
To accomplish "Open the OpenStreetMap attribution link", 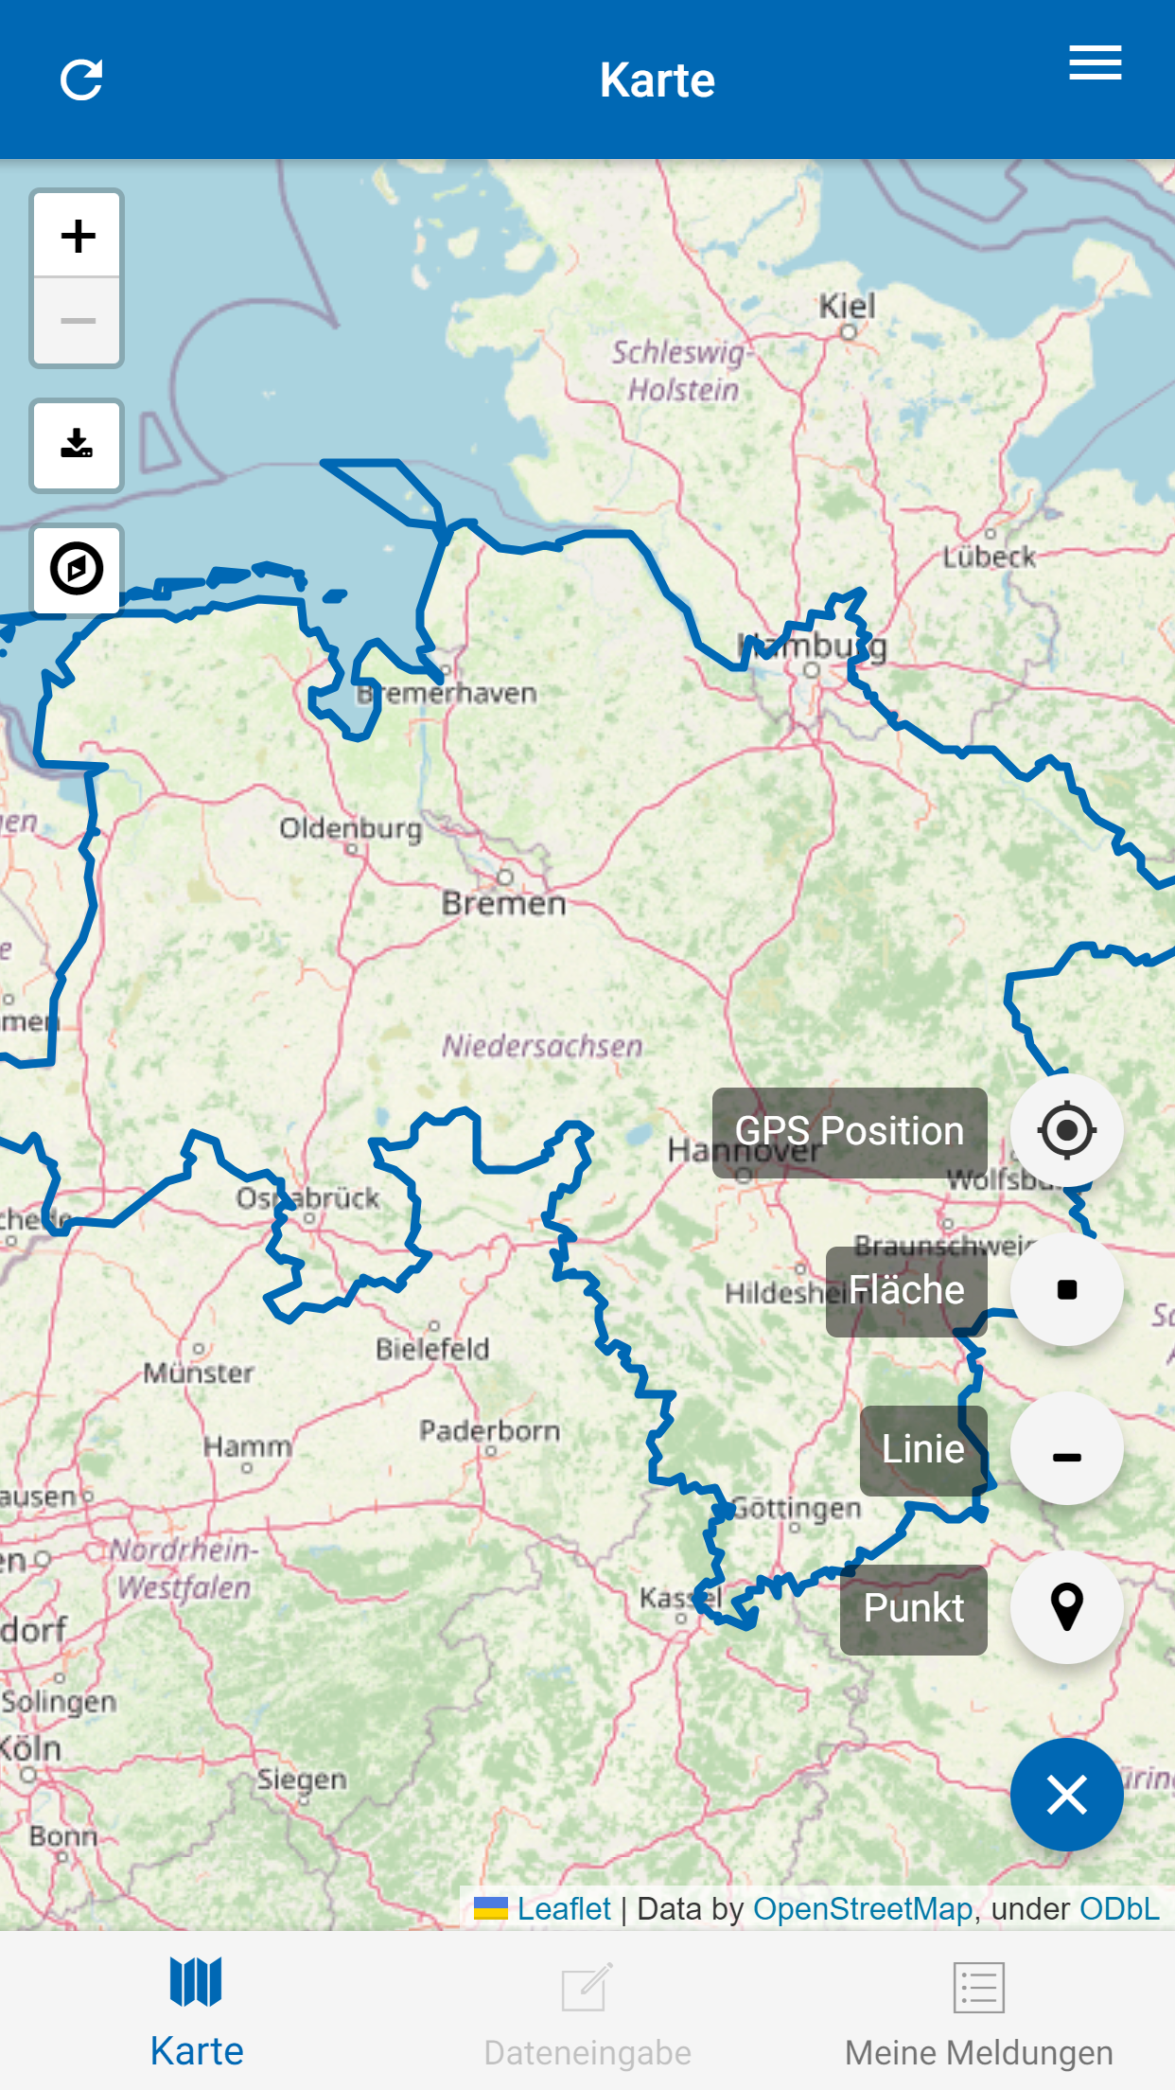I will (863, 1909).
